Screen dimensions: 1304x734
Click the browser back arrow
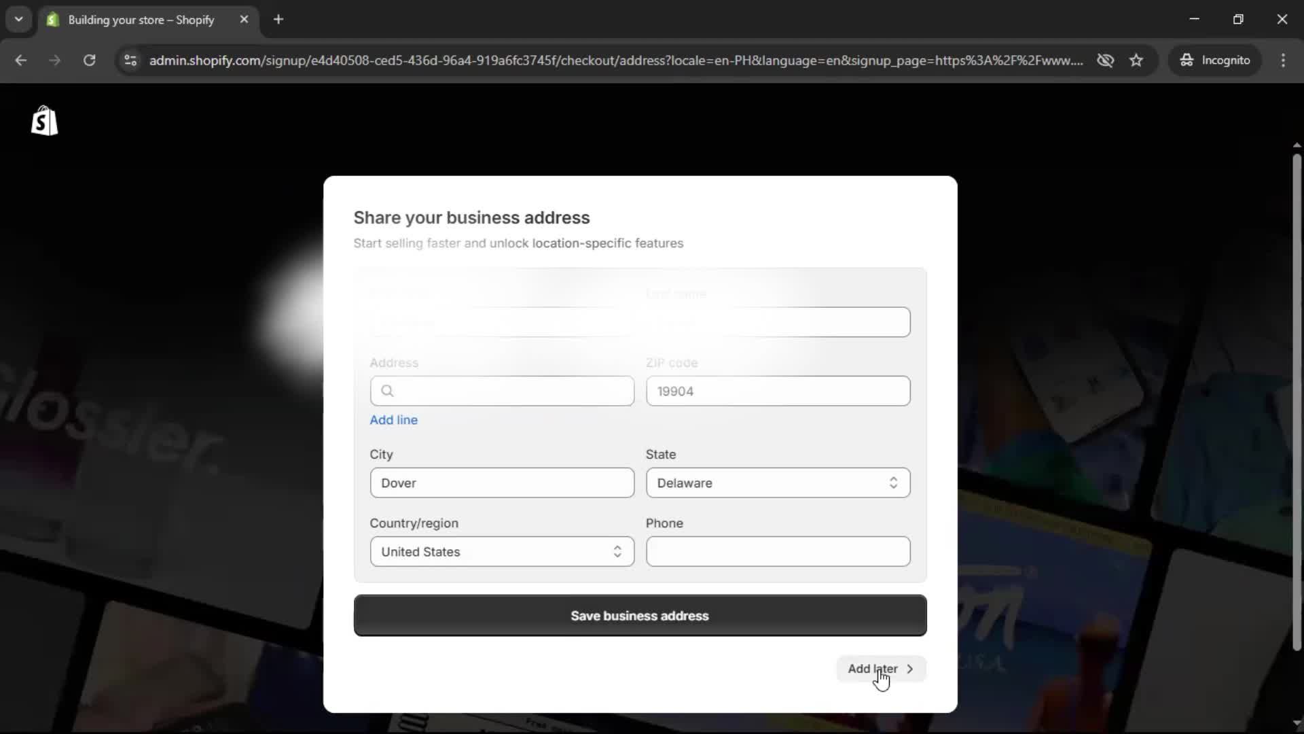21,60
